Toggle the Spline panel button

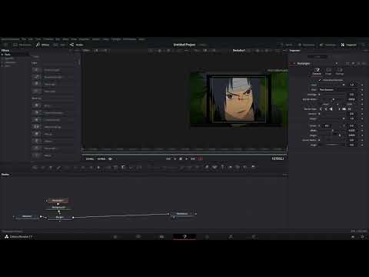click(x=286, y=45)
